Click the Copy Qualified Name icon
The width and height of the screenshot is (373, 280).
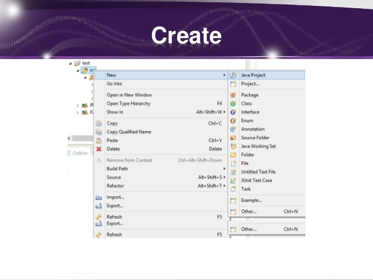[x=99, y=132]
